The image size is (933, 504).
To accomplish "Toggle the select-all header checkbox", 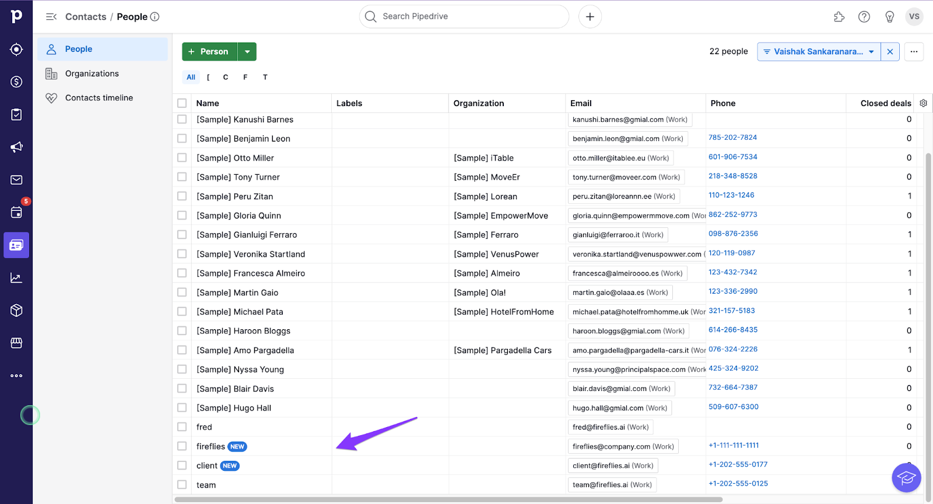I will pos(182,103).
